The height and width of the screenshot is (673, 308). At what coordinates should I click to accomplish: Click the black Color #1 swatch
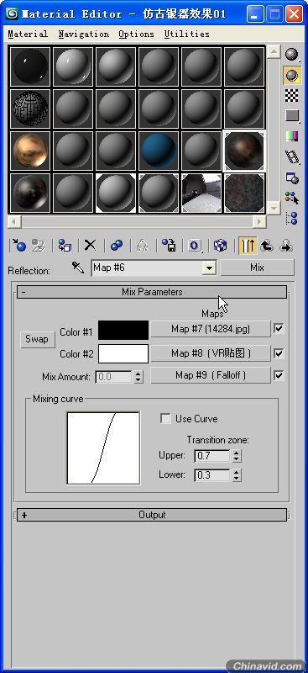coord(123,331)
